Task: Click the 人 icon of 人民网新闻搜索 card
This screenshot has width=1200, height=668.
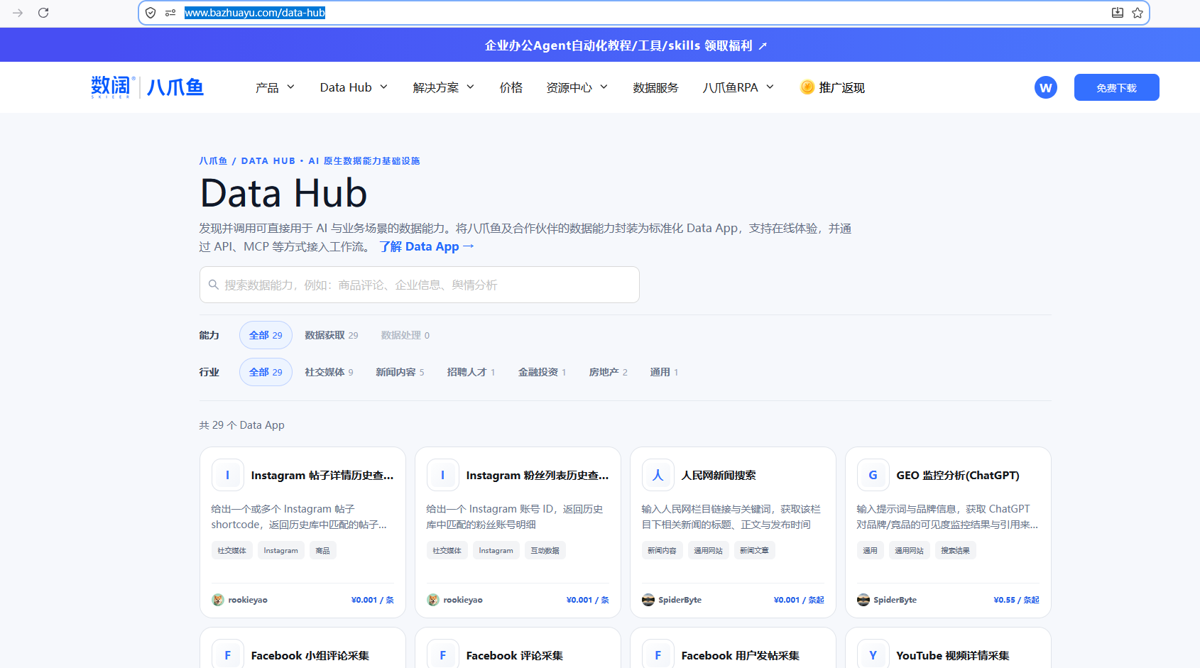Action: tap(658, 475)
